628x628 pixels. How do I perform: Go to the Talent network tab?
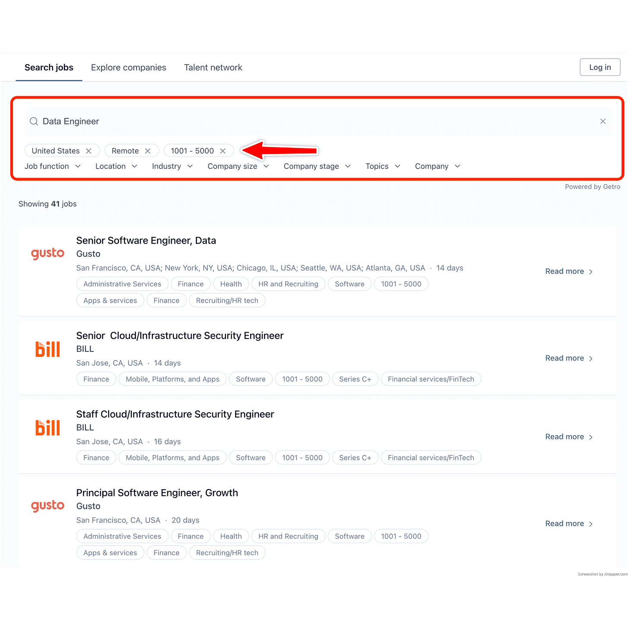click(213, 67)
